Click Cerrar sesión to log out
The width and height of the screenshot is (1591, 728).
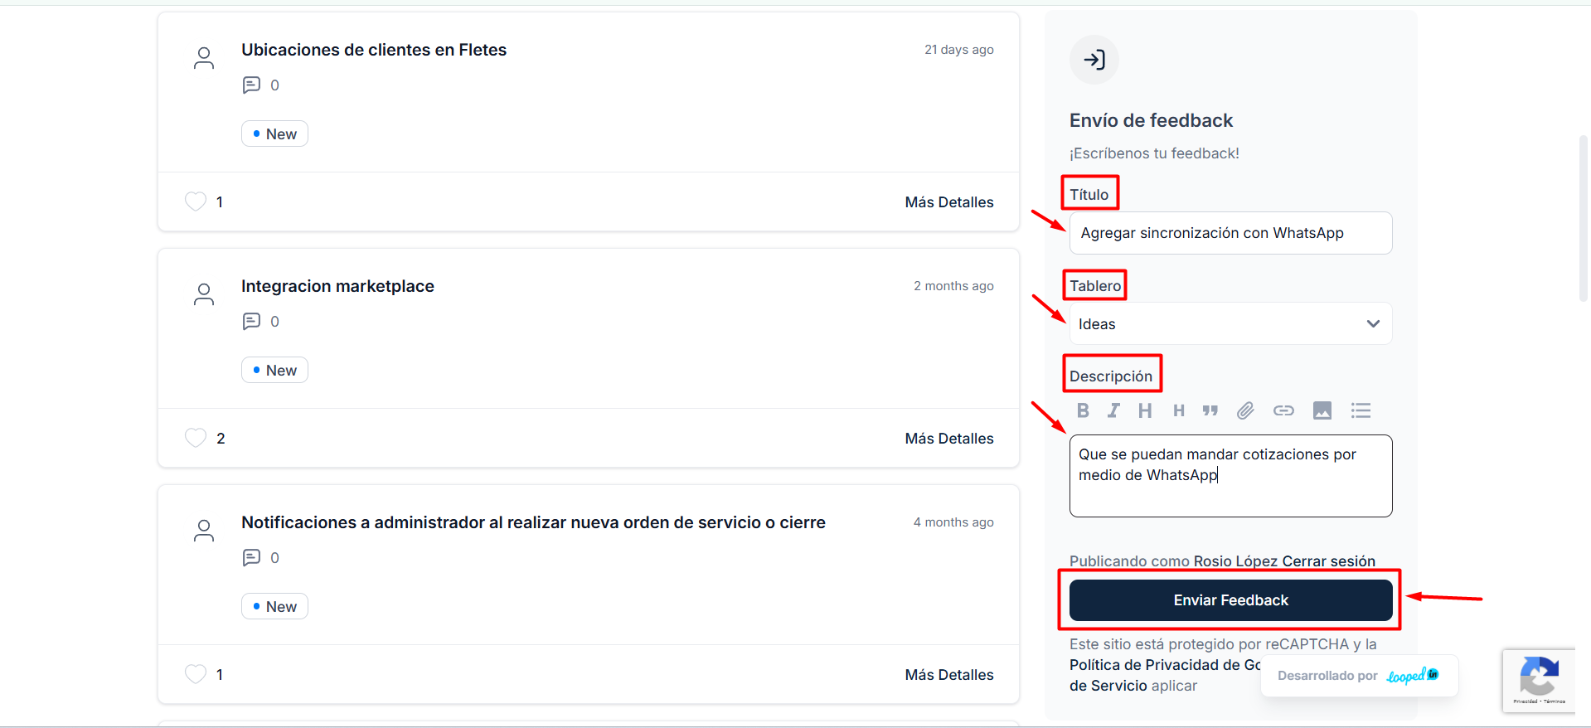tap(1328, 561)
